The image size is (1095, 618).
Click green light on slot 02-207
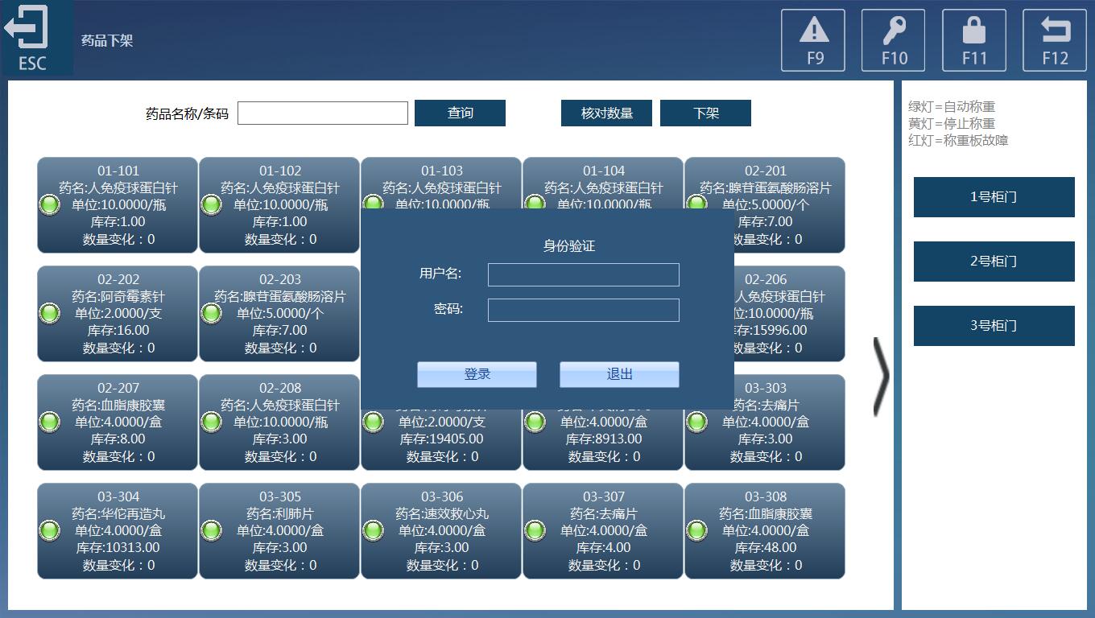click(49, 422)
